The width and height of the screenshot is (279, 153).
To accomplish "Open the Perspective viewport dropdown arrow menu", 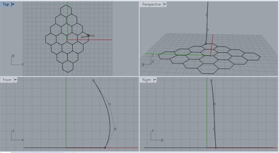I will [165, 4].
